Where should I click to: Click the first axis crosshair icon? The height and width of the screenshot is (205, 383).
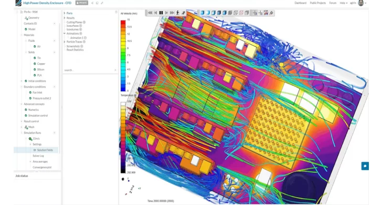coord(255,13)
